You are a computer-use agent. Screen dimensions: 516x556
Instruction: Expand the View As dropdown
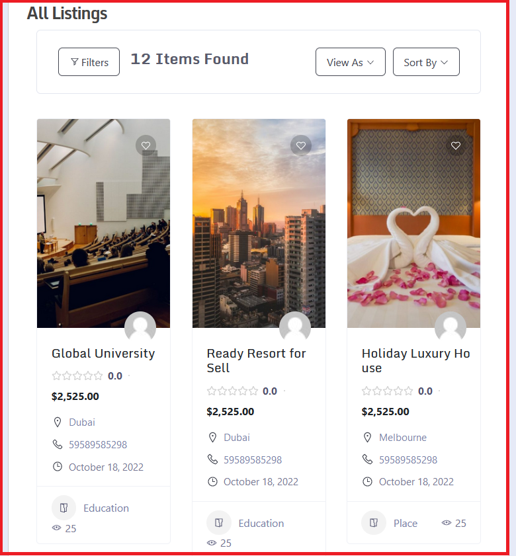[x=351, y=62]
